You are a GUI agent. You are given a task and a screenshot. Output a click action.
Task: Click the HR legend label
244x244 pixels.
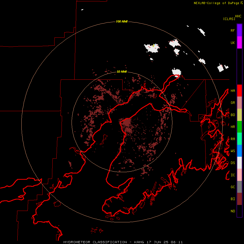point(233,127)
